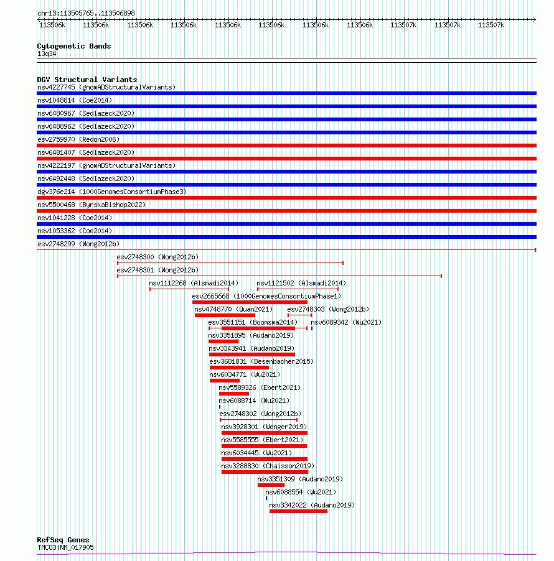This screenshot has height=561, width=554.
Task: Open variant nsv6481407 (Sedlazeck2020)
Action: point(86,153)
